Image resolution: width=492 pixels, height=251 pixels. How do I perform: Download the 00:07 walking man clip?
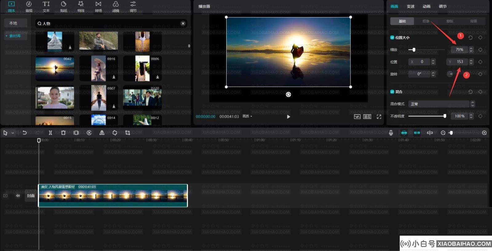[114, 106]
